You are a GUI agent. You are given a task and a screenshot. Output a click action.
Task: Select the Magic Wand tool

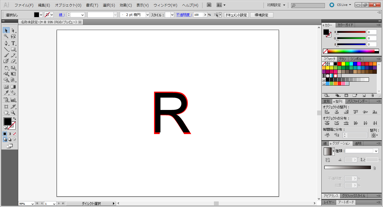tap(6, 36)
